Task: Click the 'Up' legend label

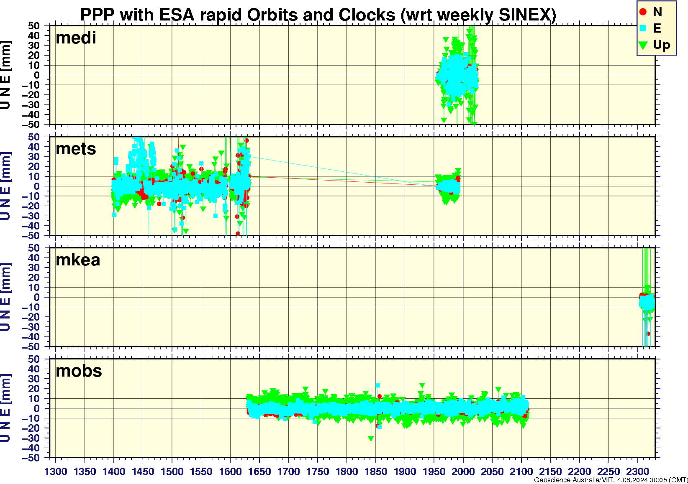Action: pyautogui.click(x=662, y=45)
